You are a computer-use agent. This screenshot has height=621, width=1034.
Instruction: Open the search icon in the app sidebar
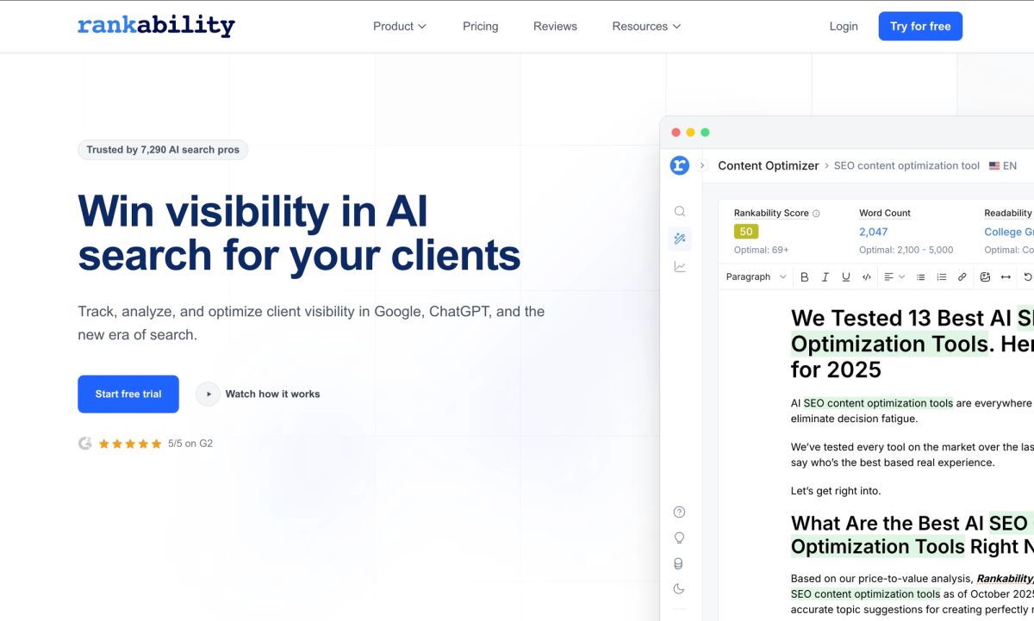coord(680,211)
